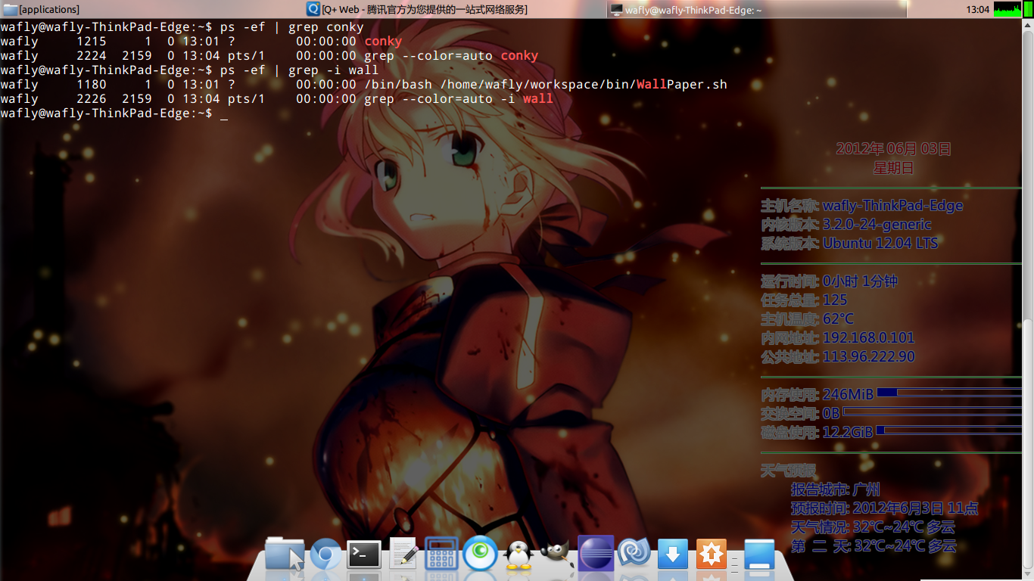Click the 13:04 panel clock
The image size is (1034, 581).
point(977,9)
